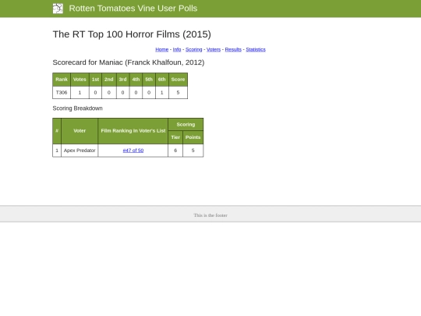Click the footer text This is the footer

click(210, 215)
